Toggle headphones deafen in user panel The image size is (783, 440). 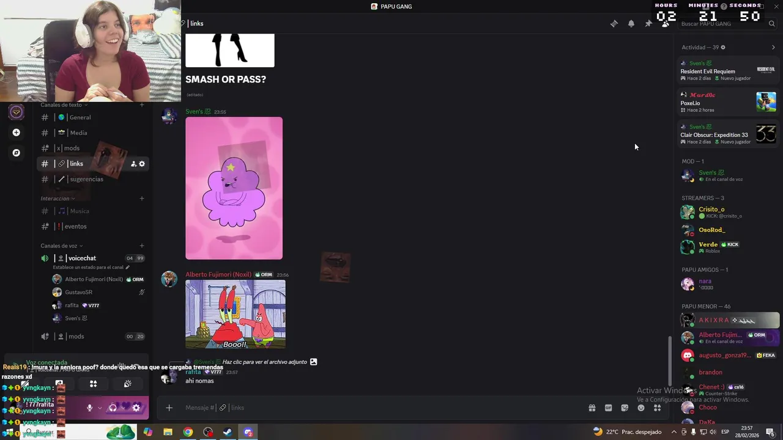coord(113,408)
